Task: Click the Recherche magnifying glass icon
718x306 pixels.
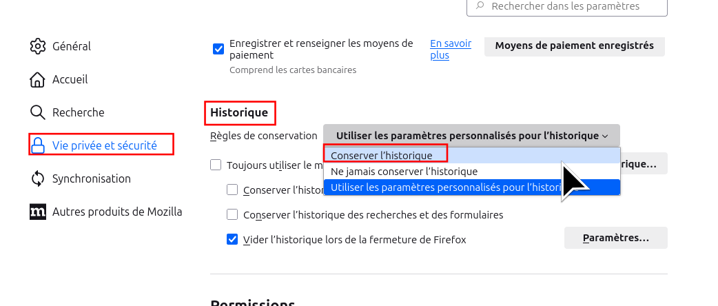Action: point(38,112)
